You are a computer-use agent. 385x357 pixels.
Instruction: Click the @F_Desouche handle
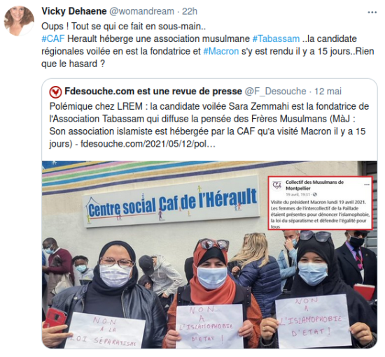[x=275, y=91]
